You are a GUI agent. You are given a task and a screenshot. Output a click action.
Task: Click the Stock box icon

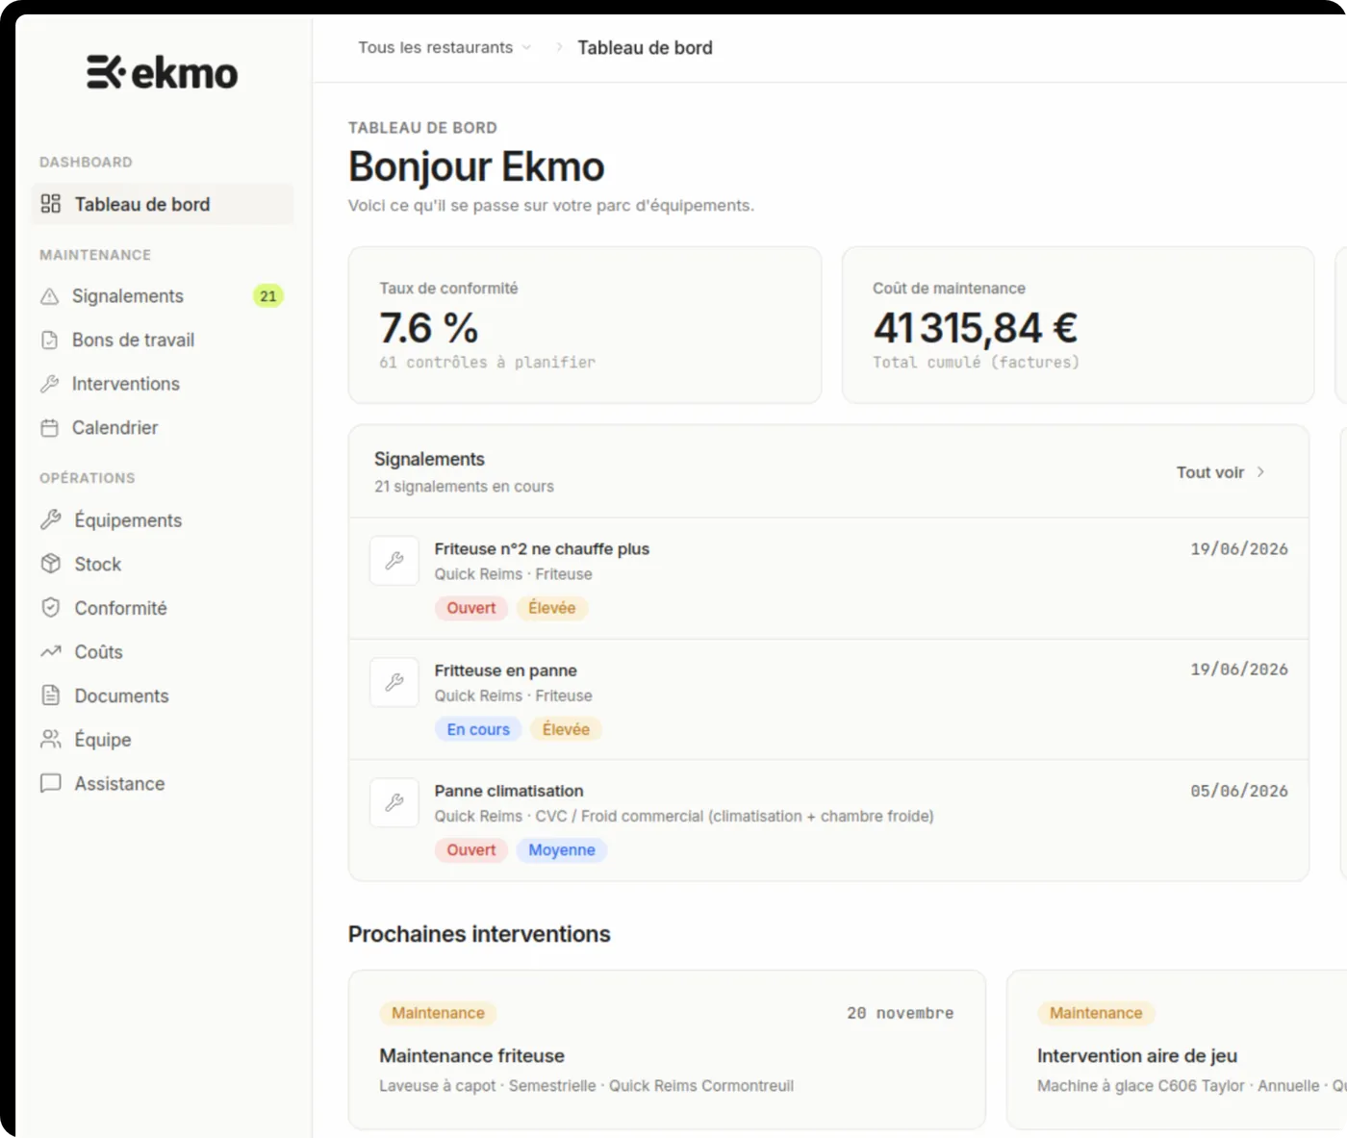point(51,564)
